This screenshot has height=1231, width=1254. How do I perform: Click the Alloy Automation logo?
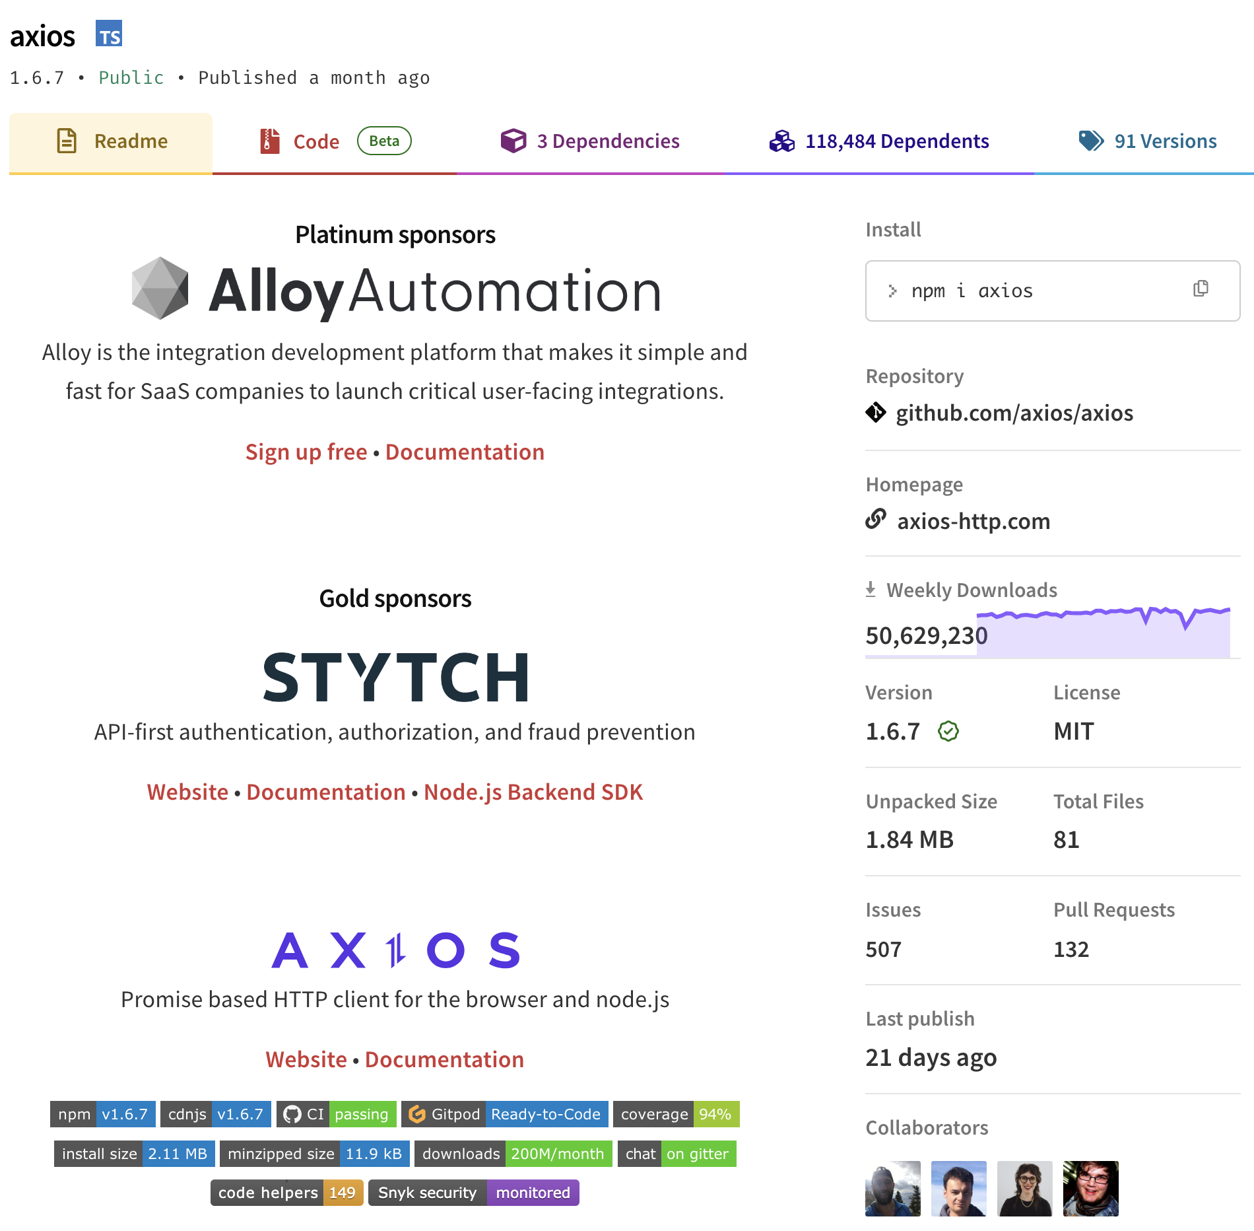click(x=396, y=291)
